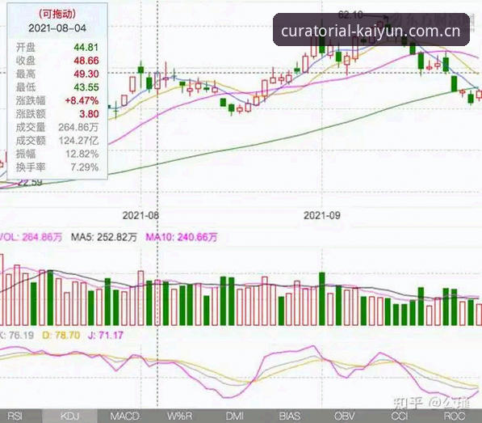Switch to the W%R indicator tab
Image resolution: width=482 pixels, height=423 pixels.
179,417
